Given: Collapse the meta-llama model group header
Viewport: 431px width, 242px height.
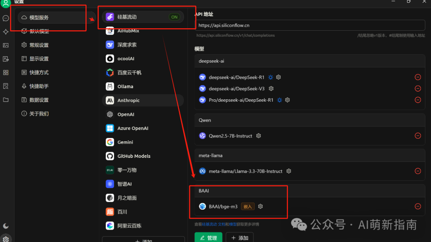Looking at the screenshot, I should pyautogui.click(x=310, y=155).
